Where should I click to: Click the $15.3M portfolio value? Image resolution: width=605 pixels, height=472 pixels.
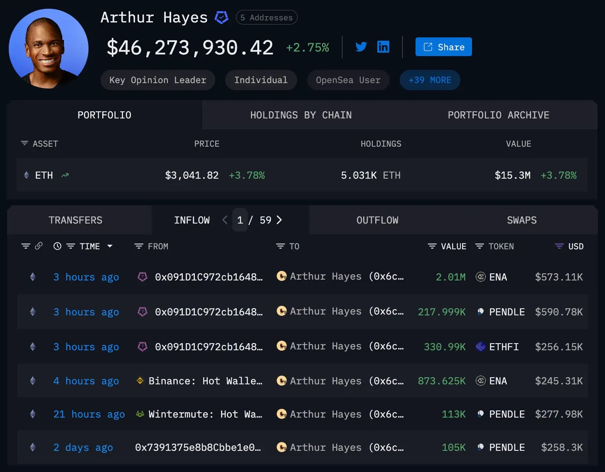(513, 175)
